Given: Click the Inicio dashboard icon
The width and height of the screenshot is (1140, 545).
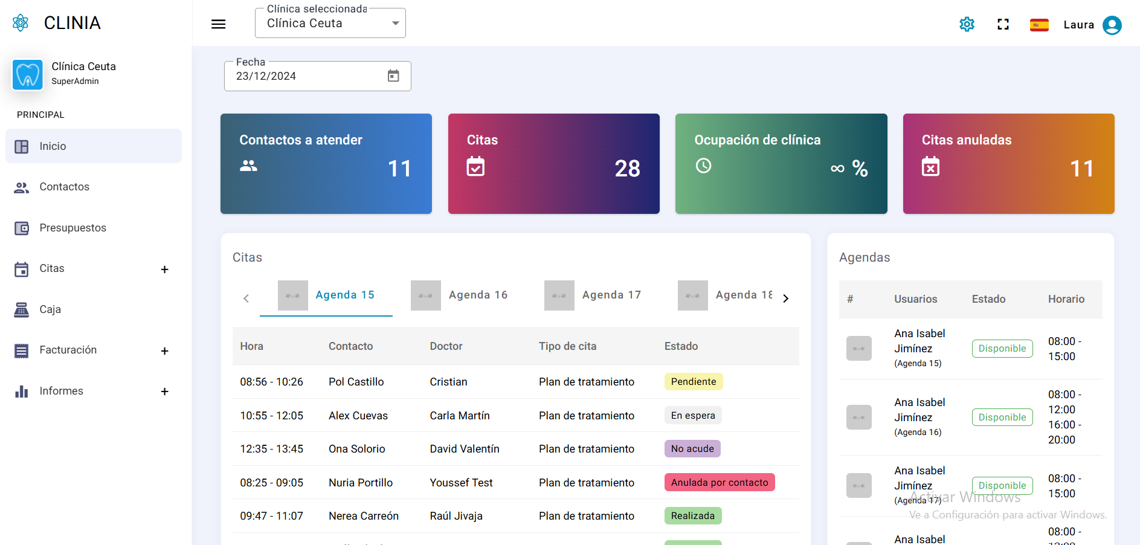Looking at the screenshot, I should (22, 146).
